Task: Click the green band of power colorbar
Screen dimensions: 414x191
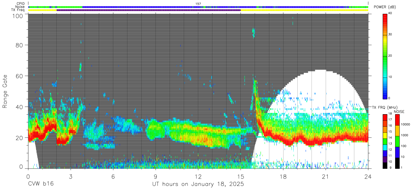Action: [385, 56]
